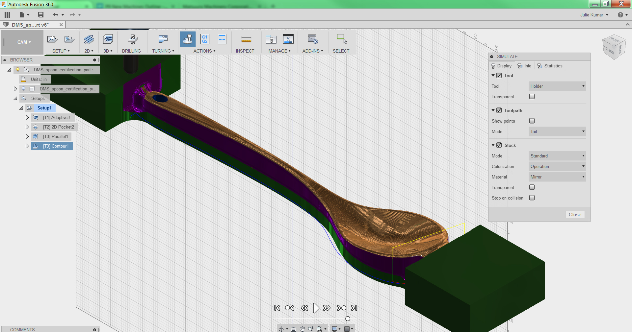The width and height of the screenshot is (632, 332).
Task: Open the CAM workspace dropdown
Action: click(24, 42)
